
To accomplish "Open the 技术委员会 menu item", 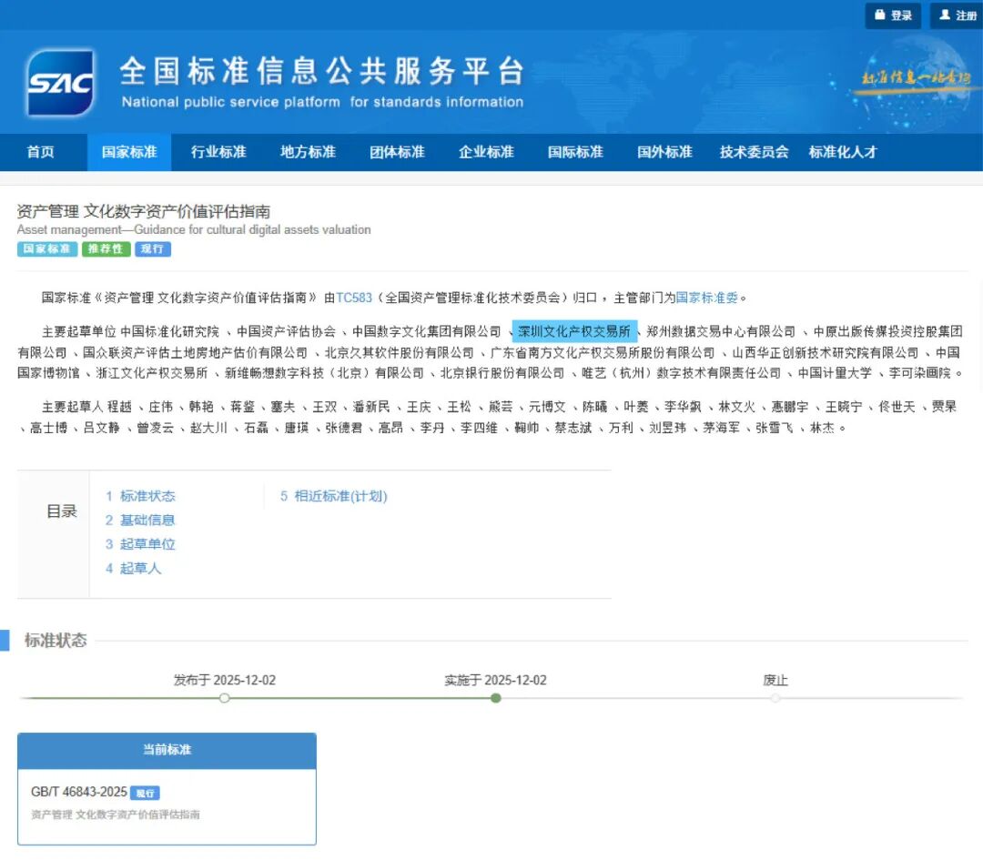I will (754, 152).
